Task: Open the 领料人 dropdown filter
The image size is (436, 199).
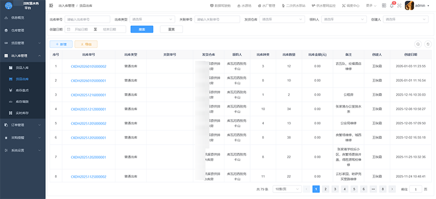Action: click(344, 20)
